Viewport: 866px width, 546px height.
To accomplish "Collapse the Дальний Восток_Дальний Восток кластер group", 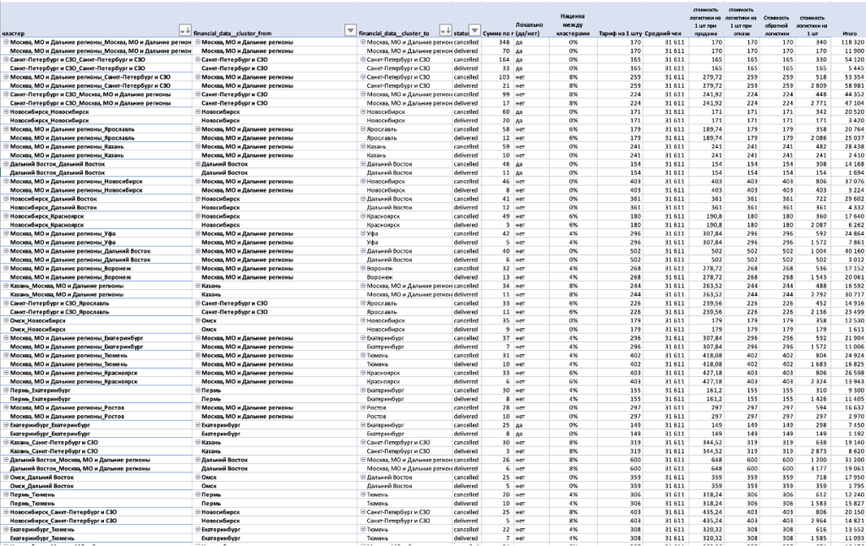I will (6, 164).
